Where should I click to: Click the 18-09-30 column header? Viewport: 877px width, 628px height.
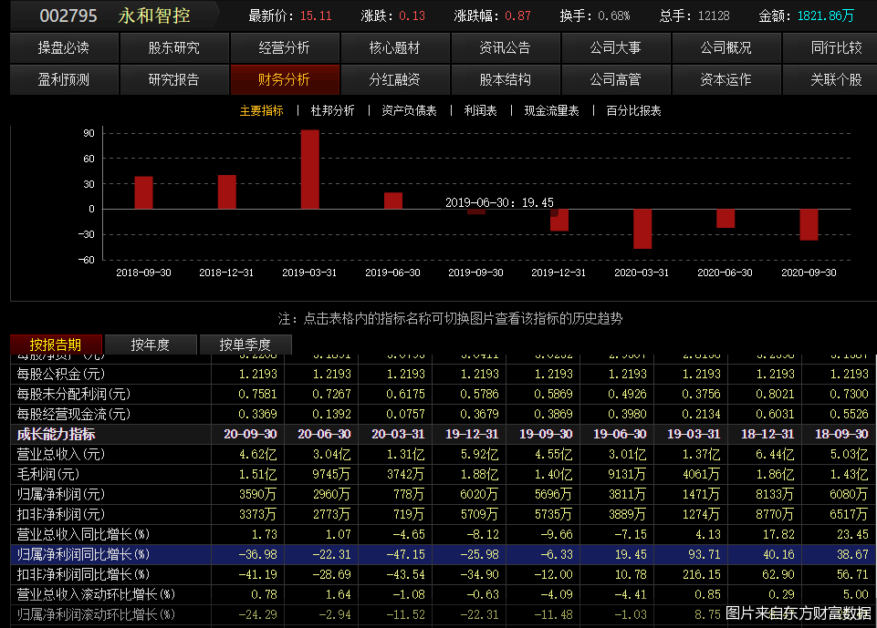[841, 434]
